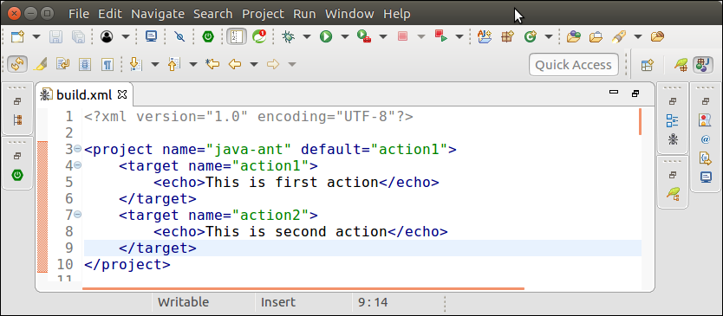Click the New Java Class icon
The width and height of the screenshot is (723, 316).
tap(531, 36)
